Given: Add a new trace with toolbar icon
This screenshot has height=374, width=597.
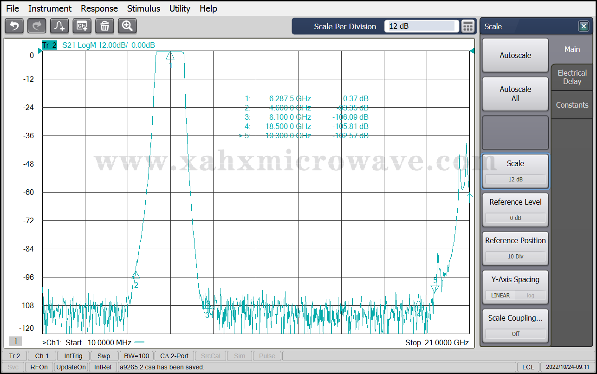Looking at the screenshot, I should (59, 26).
